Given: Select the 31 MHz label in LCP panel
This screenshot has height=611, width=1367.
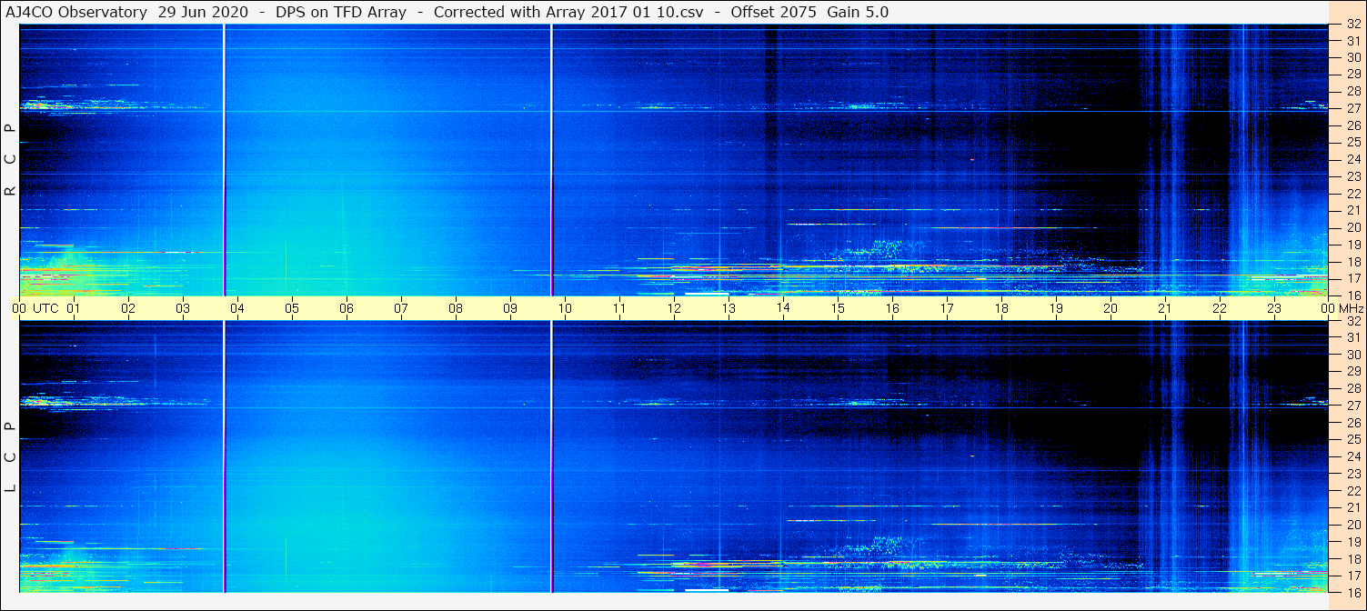Looking at the screenshot, I should [1352, 337].
